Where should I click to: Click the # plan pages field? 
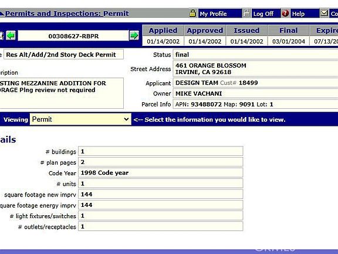point(161,162)
